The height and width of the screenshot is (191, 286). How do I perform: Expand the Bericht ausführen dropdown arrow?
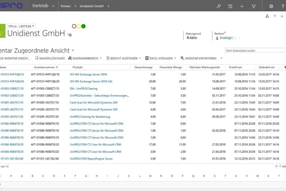pos(140,58)
